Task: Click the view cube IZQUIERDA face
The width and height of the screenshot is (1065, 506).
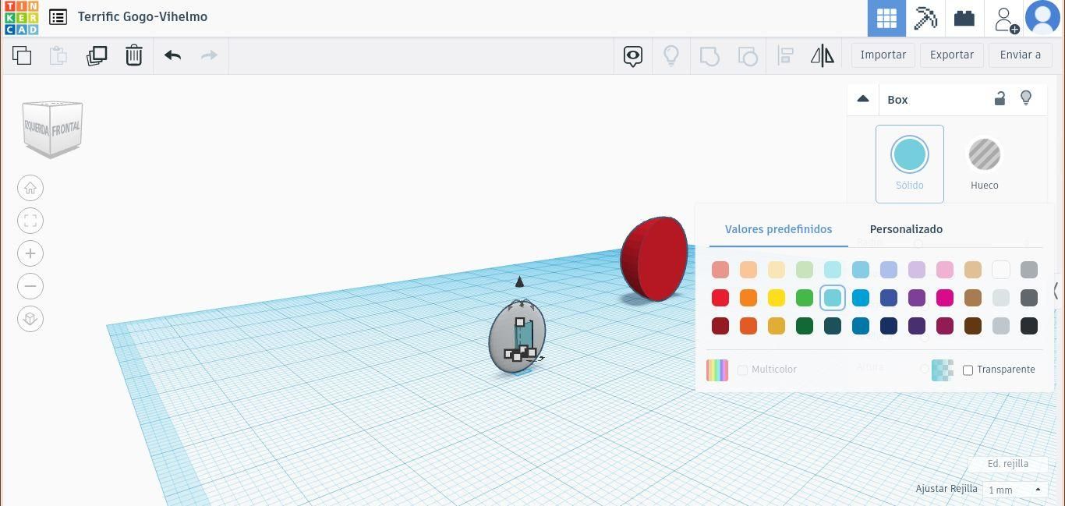Action: tap(37, 127)
